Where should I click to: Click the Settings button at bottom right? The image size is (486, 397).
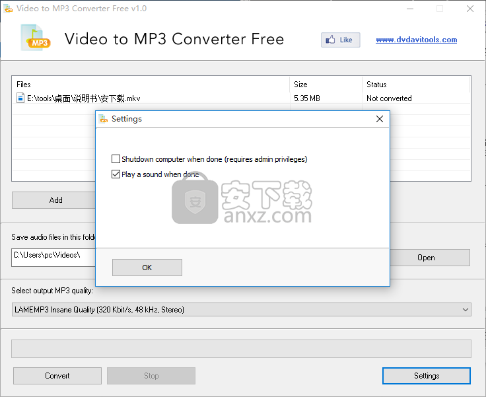point(426,376)
